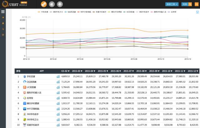This screenshot has height=128, width=200.
Task: Open the 搜狗手机输入法 app name link
Action: pyautogui.click(x=34, y=93)
